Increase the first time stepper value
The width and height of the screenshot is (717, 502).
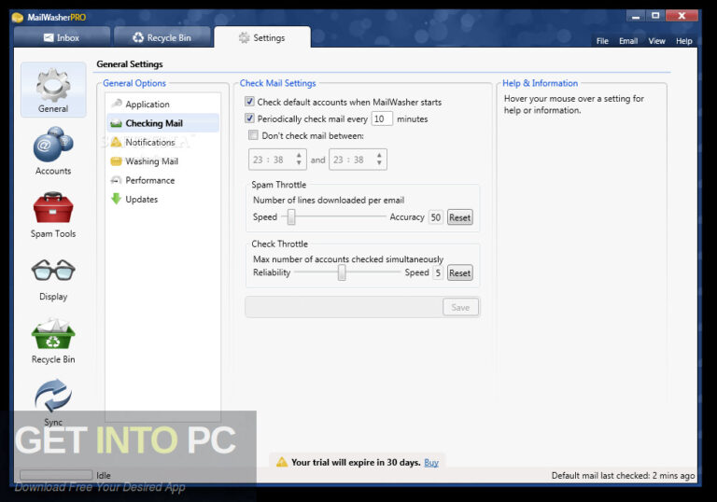coord(299,156)
